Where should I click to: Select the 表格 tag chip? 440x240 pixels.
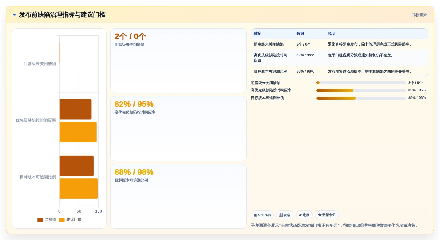(x=284, y=215)
